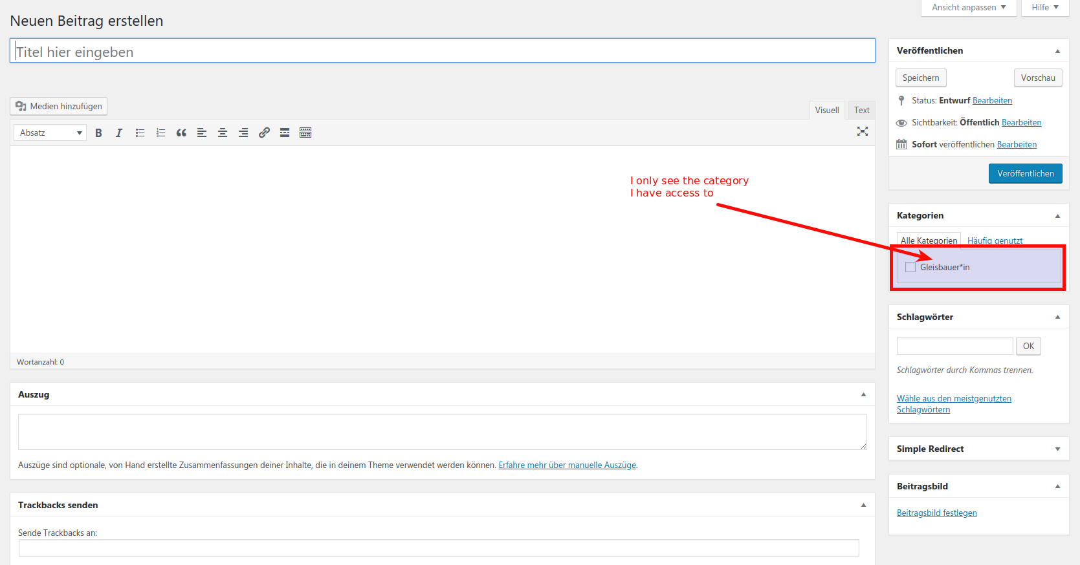Collapse the Auszug panel
Screen dimensions: 1080x565
(x=863, y=394)
